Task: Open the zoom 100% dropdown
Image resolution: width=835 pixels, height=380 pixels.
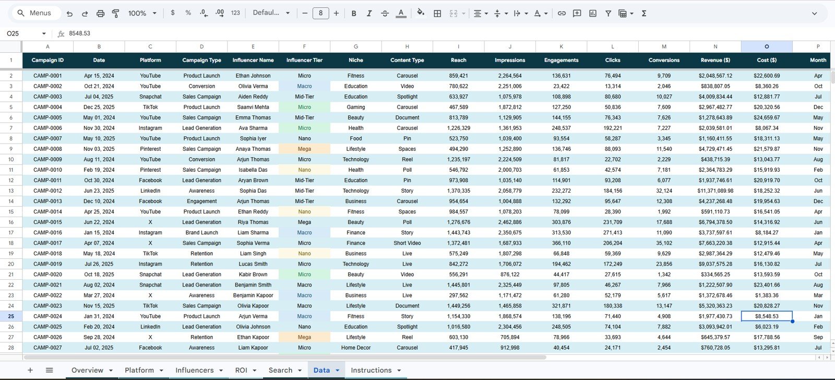Action: (x=142, y=13)
